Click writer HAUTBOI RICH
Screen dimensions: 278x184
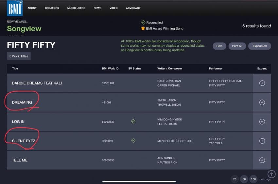point(167,162)
